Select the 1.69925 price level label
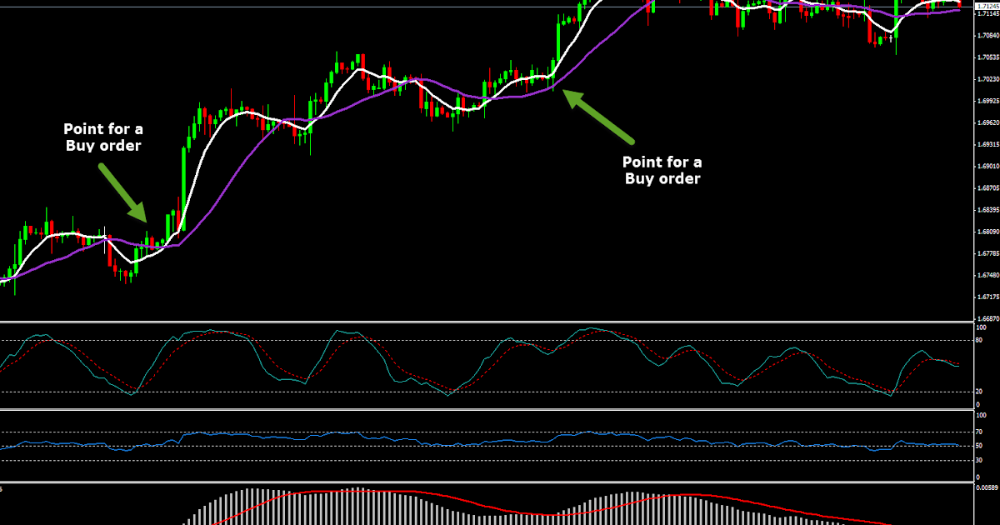Image resolution: width=1000 pixels, height=525 pixels. pos(988,101)
